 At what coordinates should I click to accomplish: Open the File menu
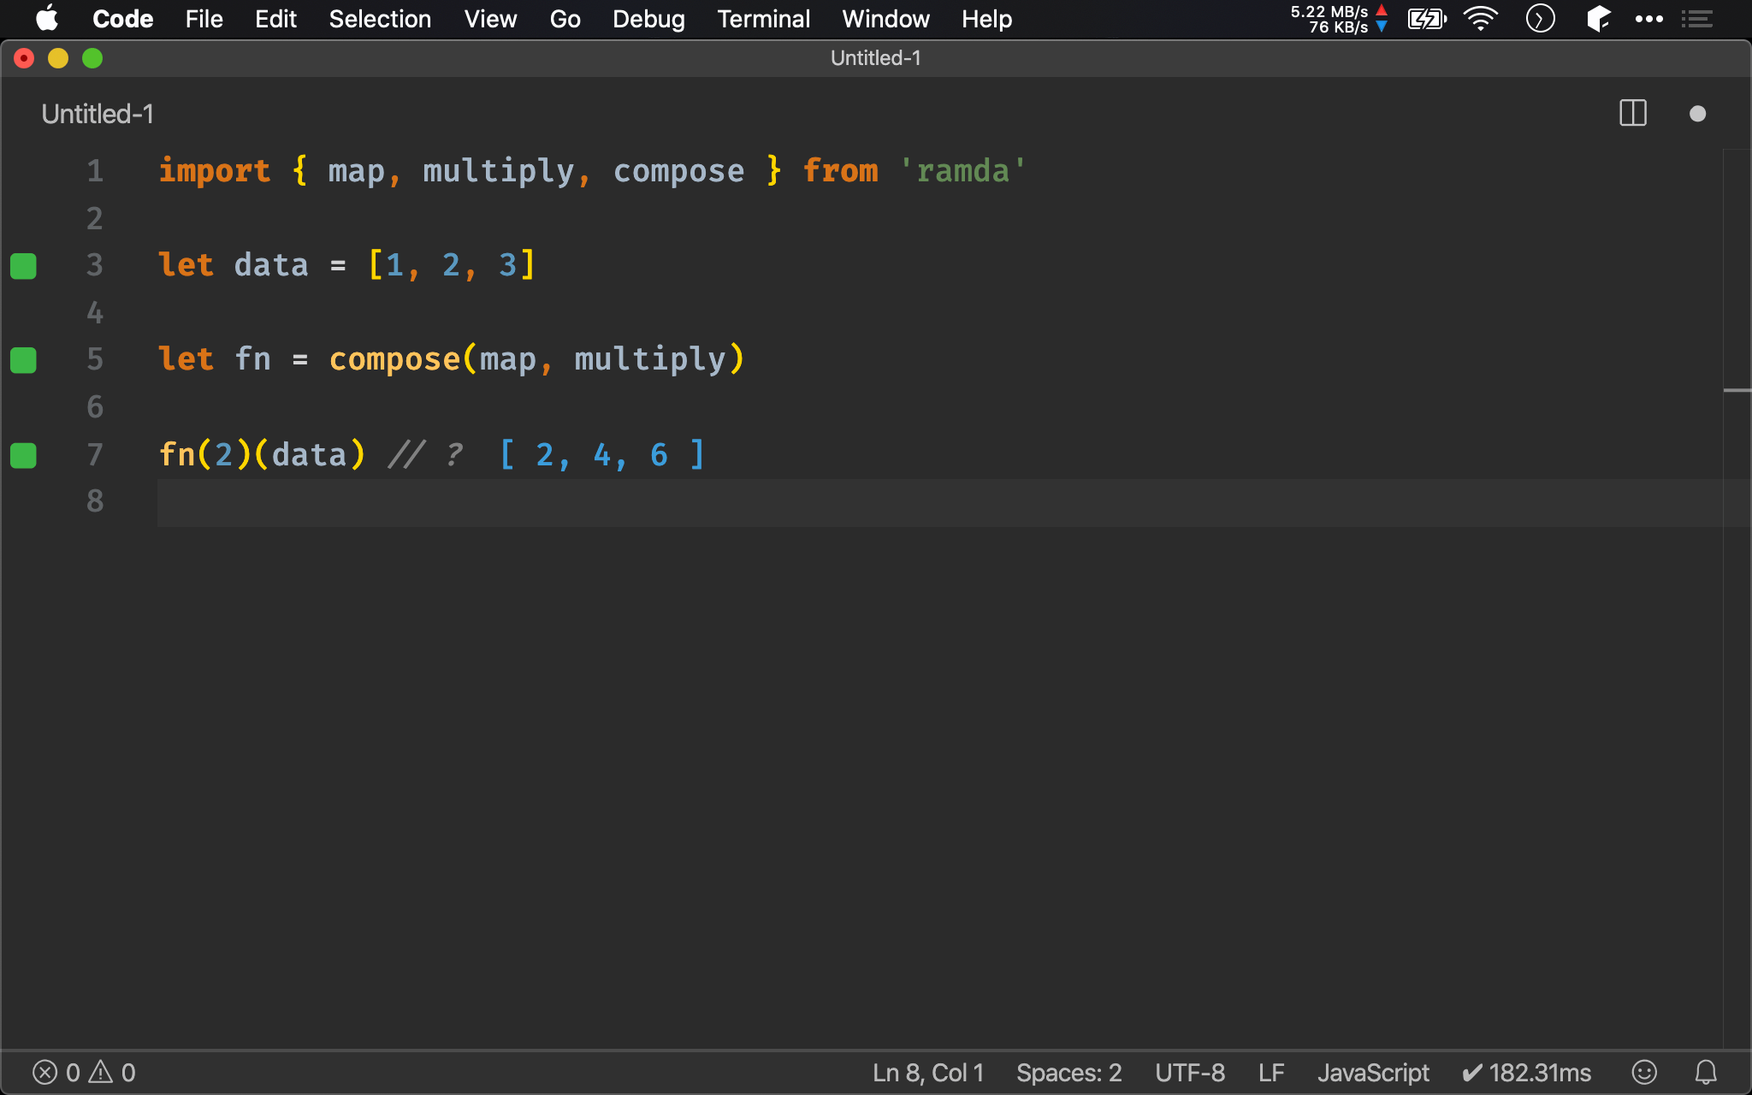(204, 19)
